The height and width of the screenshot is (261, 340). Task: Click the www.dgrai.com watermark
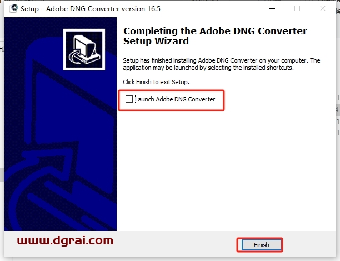click(65, 240)
